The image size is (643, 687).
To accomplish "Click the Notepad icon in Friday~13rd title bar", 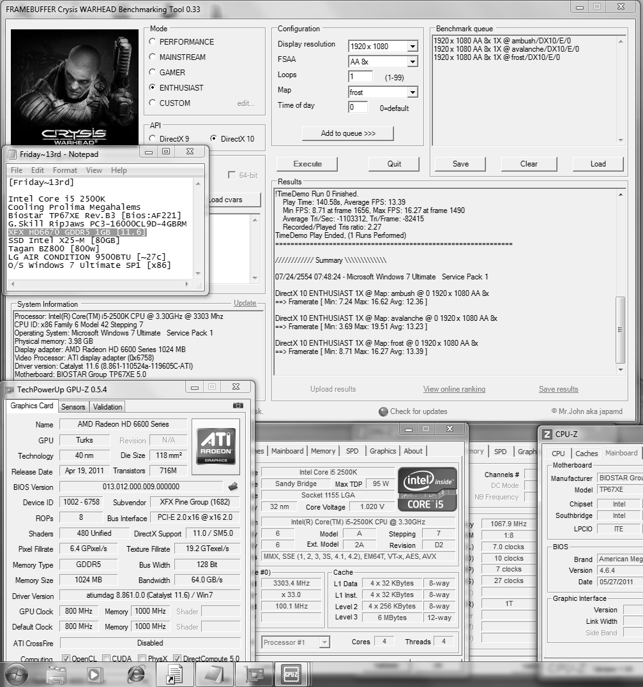I will 12,154.
